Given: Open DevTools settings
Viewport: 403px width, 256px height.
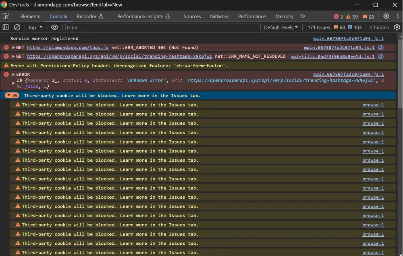Looking at the screenshot, I should (x=386, y=16).
